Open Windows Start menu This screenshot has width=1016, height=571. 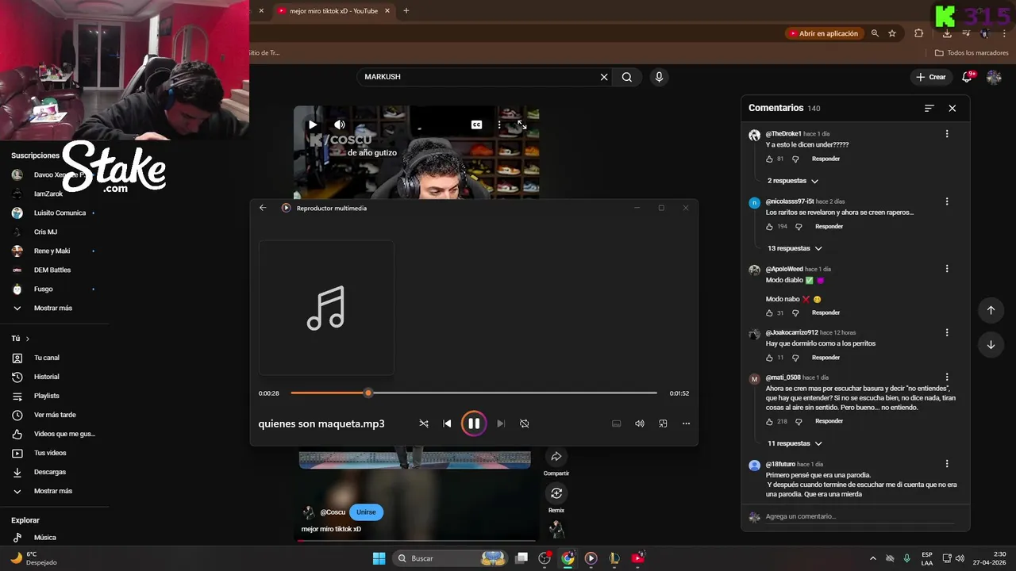point(379,558)
